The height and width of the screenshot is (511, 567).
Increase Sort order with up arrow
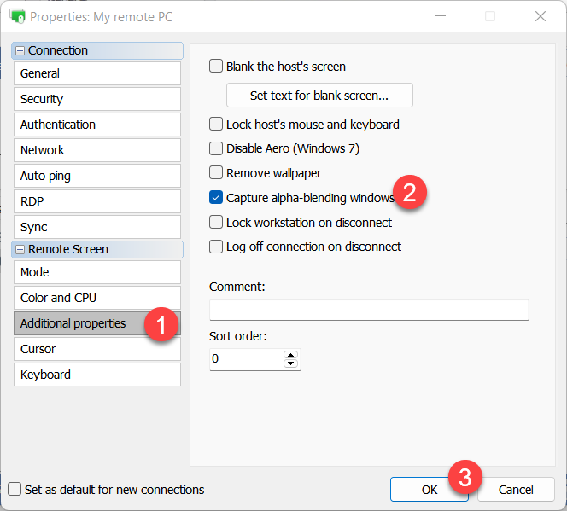click(x=291, y=354)
